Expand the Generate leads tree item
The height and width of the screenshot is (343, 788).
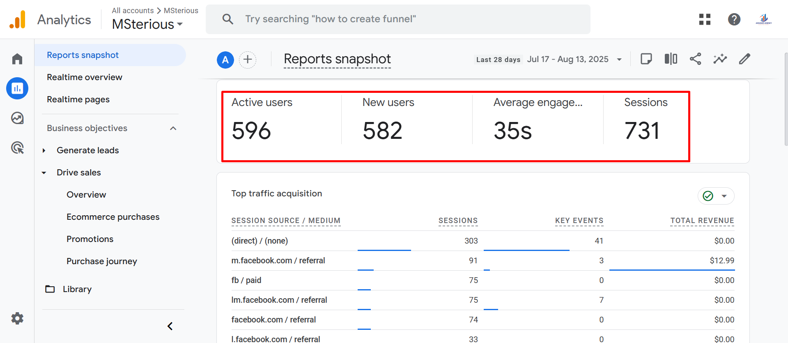(44, 151)
